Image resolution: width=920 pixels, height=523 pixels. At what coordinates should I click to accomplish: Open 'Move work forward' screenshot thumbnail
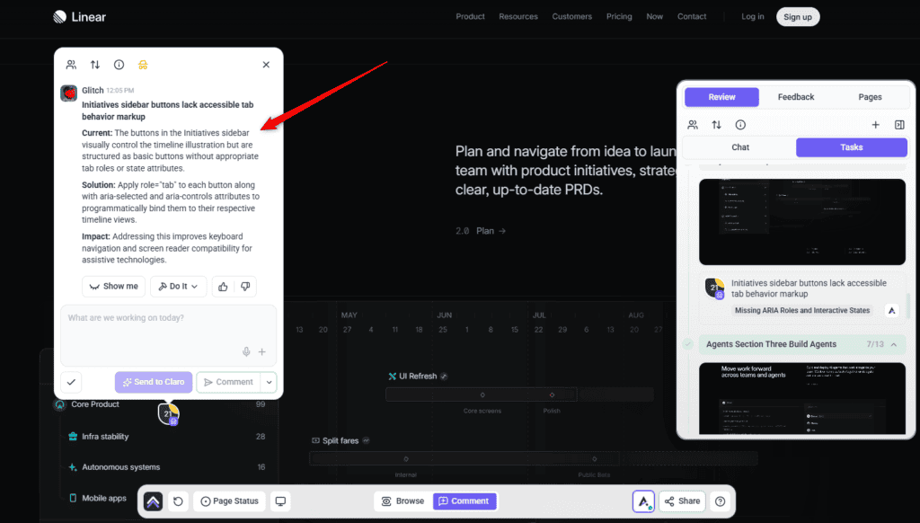[802, 399]
